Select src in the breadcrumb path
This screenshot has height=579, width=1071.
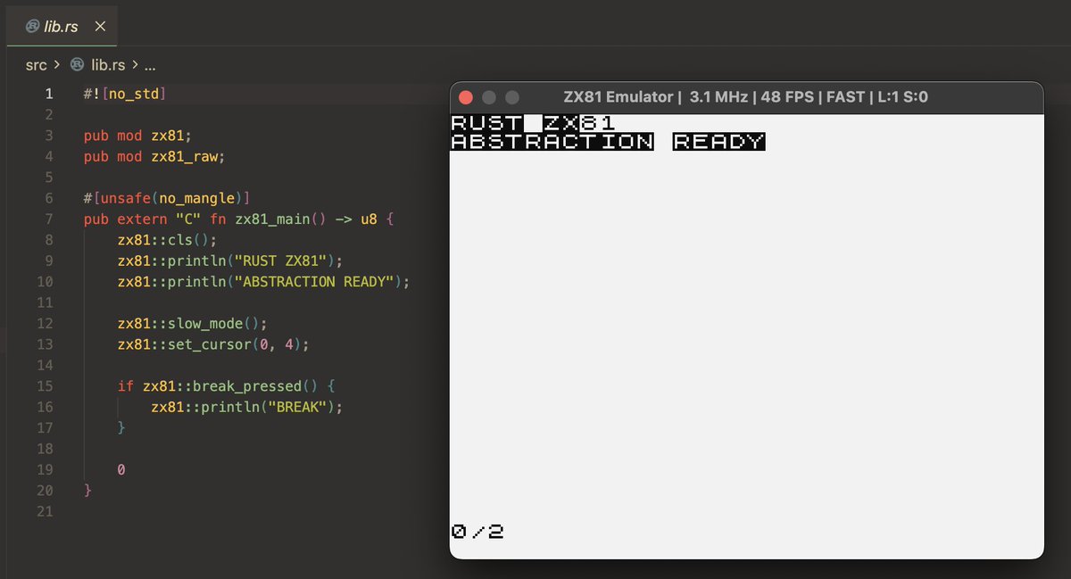[36, 64]
